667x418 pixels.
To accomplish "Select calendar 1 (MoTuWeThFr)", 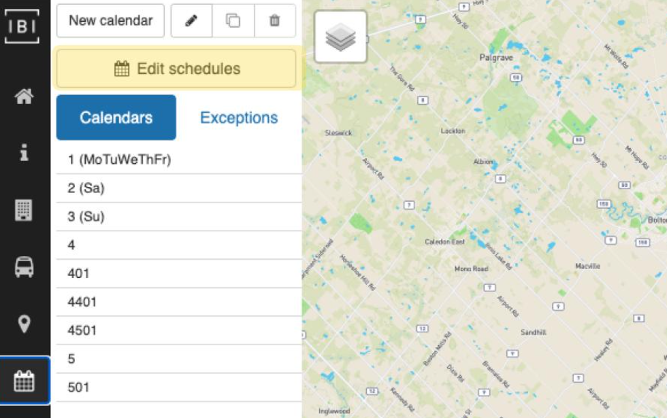I will (179, 160).
